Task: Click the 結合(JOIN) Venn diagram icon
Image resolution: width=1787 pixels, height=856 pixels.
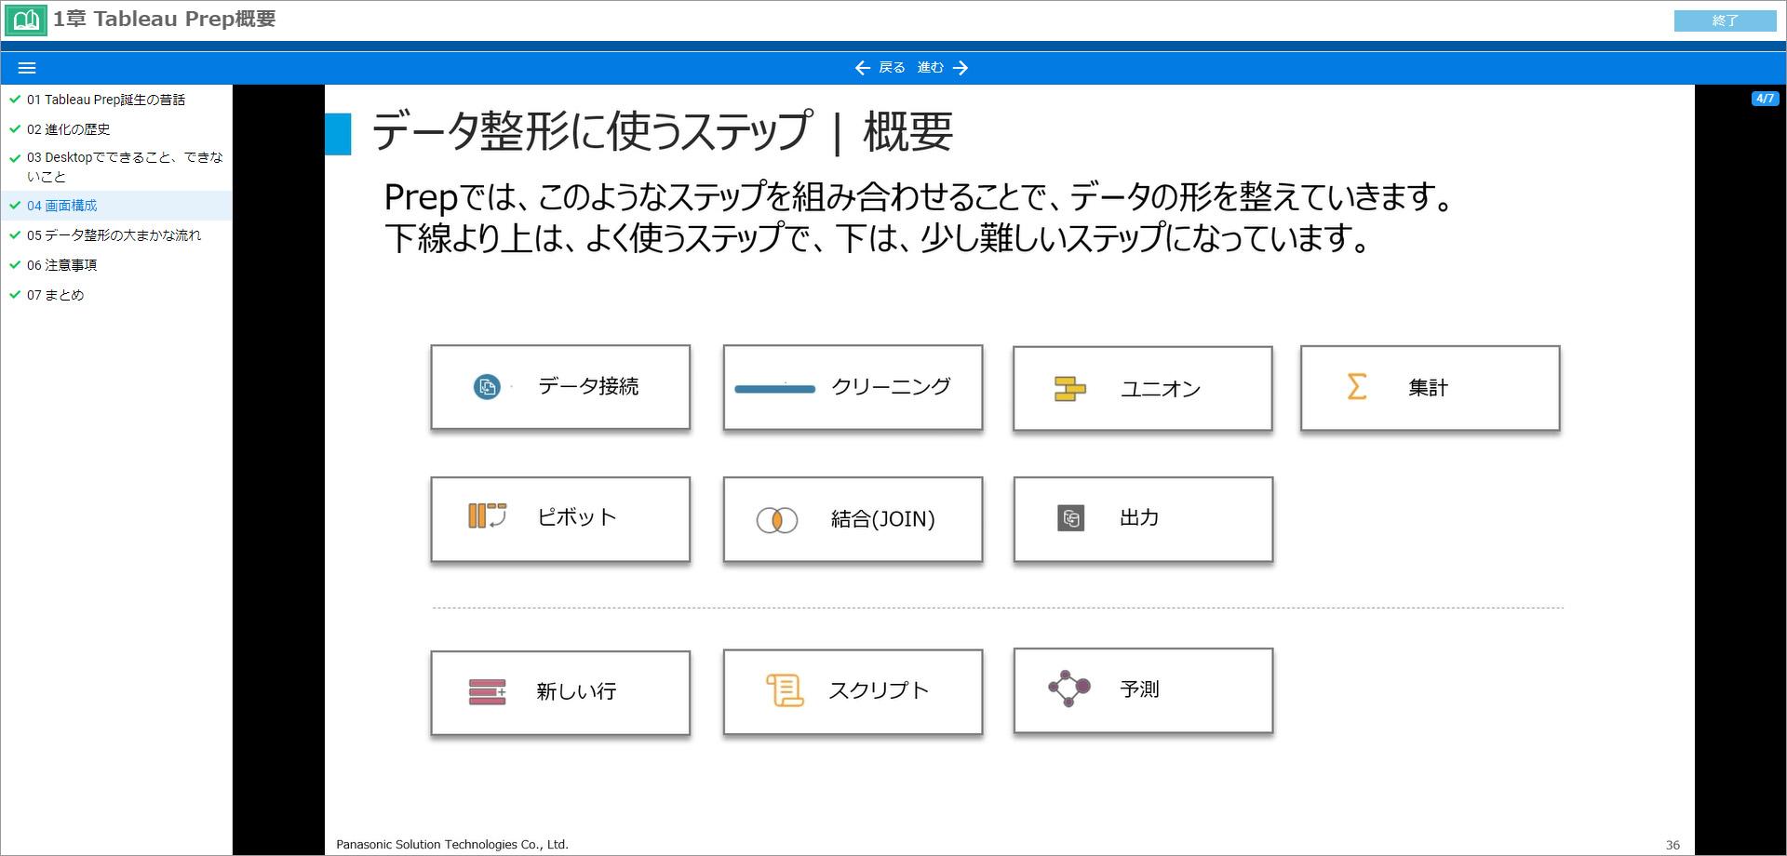Action: (777, 519)
